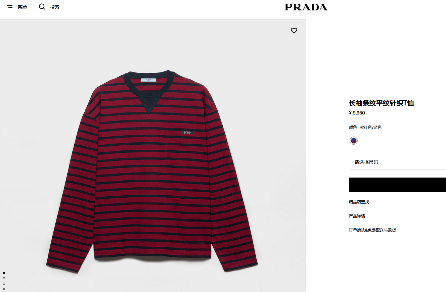Open 精品店查找 boutique finder link
The image size is (446, 292).
point(359,202)
